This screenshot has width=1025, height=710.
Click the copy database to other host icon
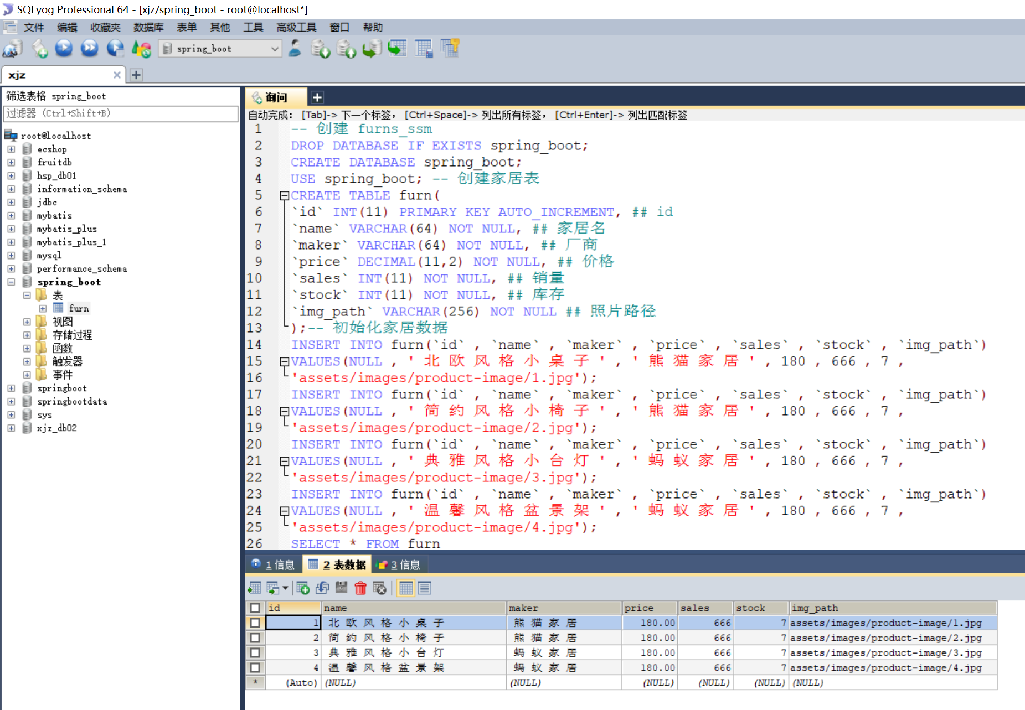pyautogui.click(x=372, y=49)
